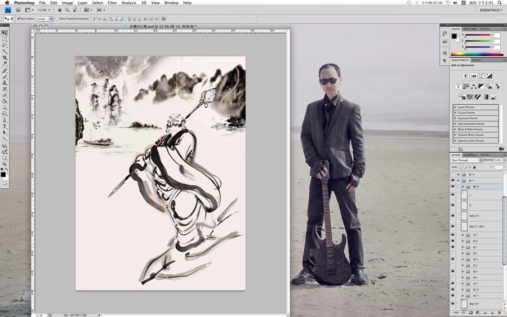507x317 pixels.
Task: Add a Curves adjustment
Action: [x=482, y=75]
